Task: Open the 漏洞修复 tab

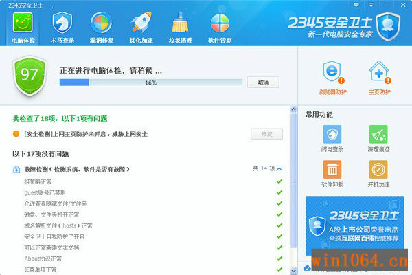Action: coord(102,28)
